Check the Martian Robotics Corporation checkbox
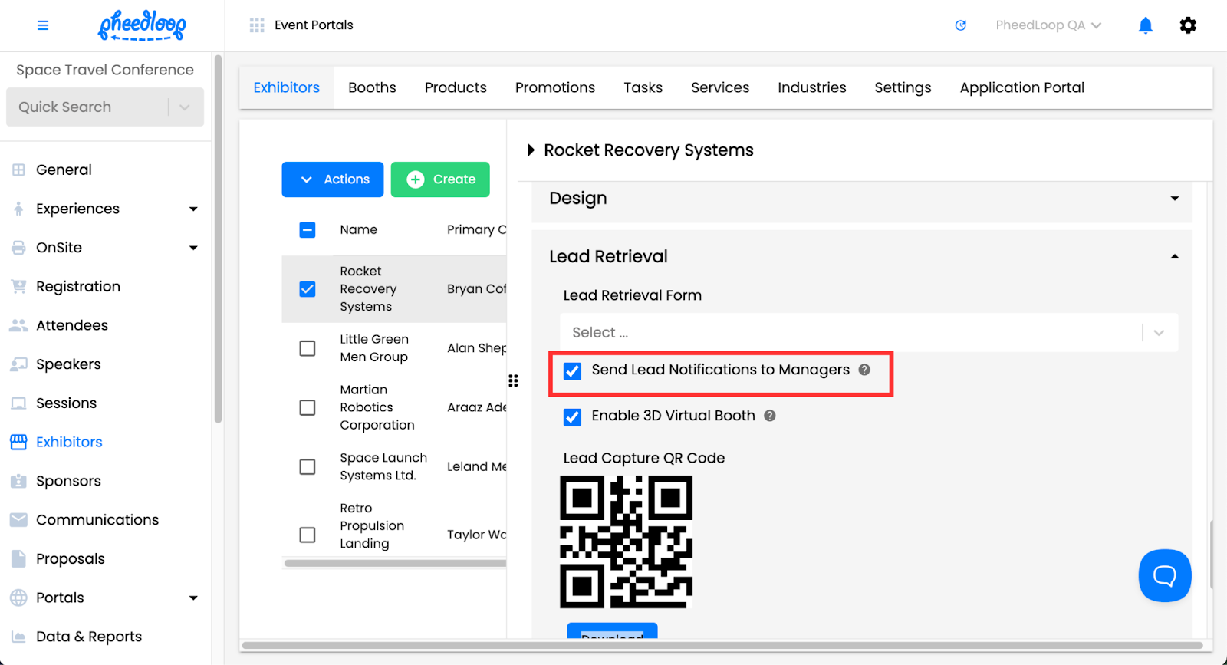The height and width of the screenshot is (665, 1227). coord(308,407)
